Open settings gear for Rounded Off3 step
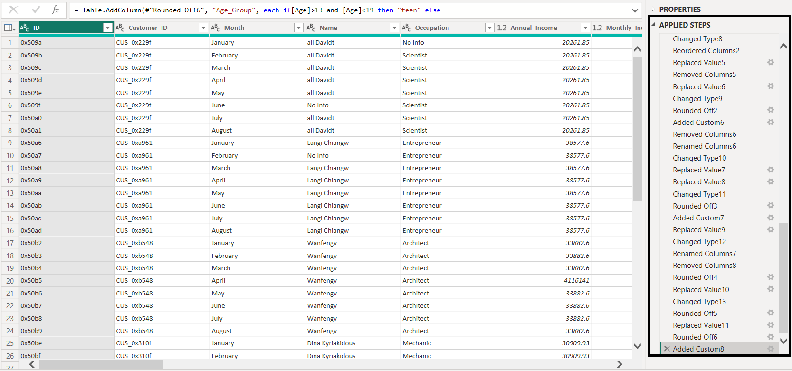 [x=771, y=205]
